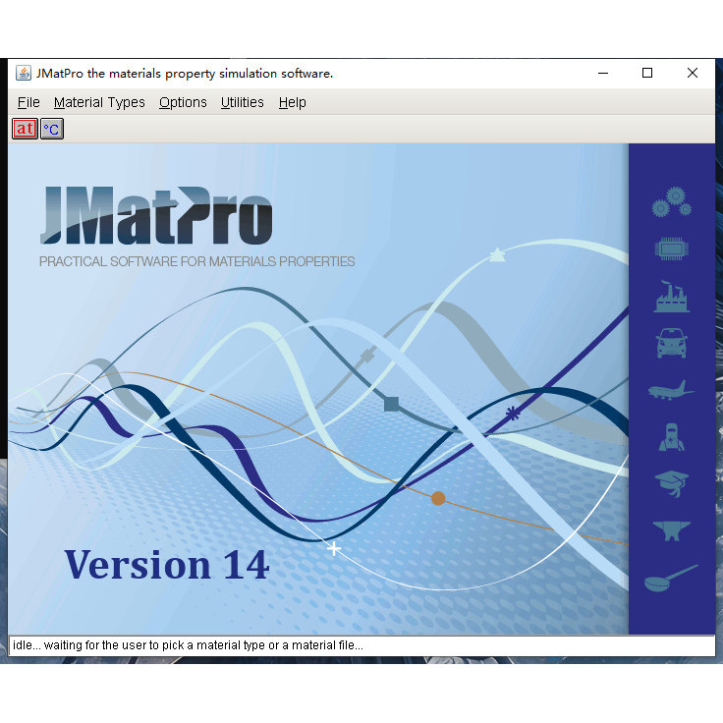The image size is (723, 723).
Task: Click the airplane icon in the sidebar
Action: pos(671,390)
